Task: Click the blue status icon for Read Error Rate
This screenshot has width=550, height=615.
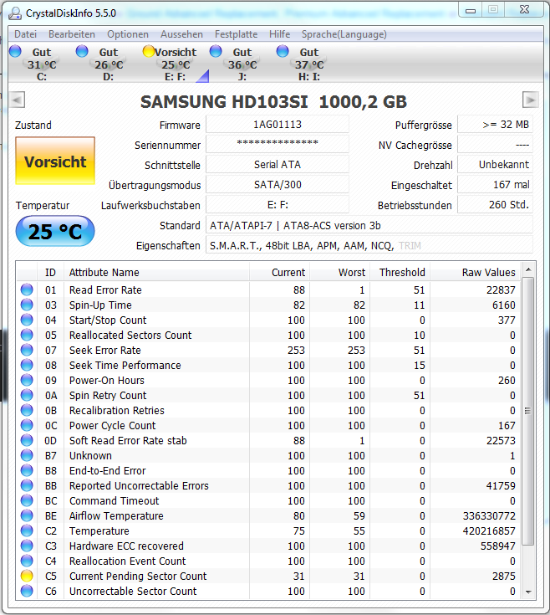Action: coord(27,290)
